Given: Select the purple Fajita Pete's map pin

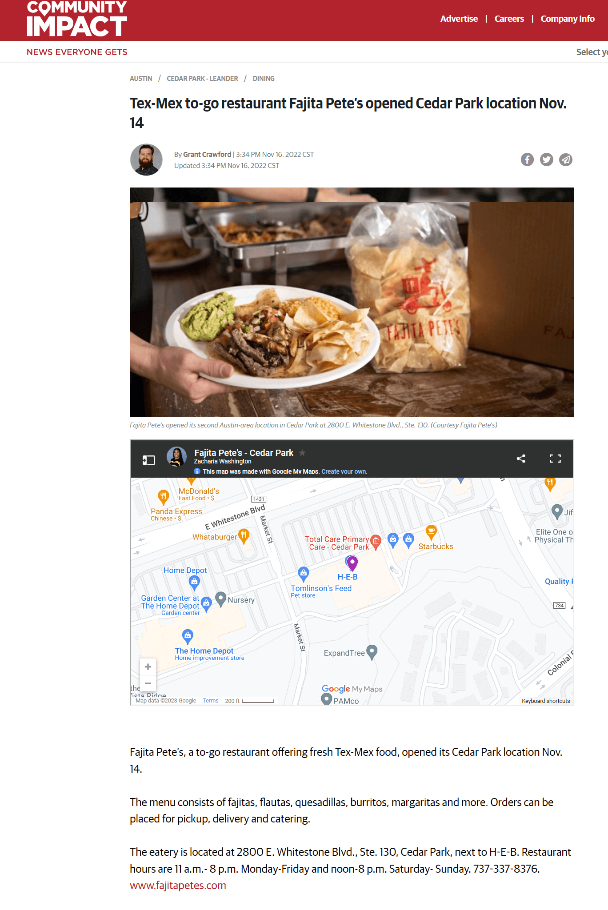Looking at the screenshot, I should click(352, 563).
